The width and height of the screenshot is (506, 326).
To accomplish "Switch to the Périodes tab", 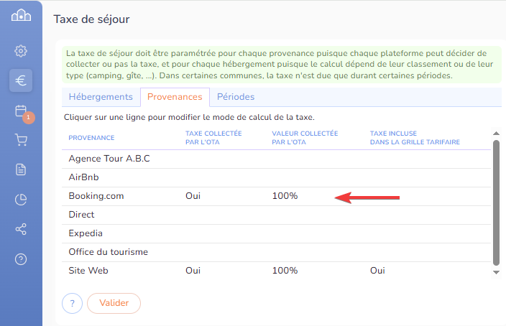I will click(236, 97).
